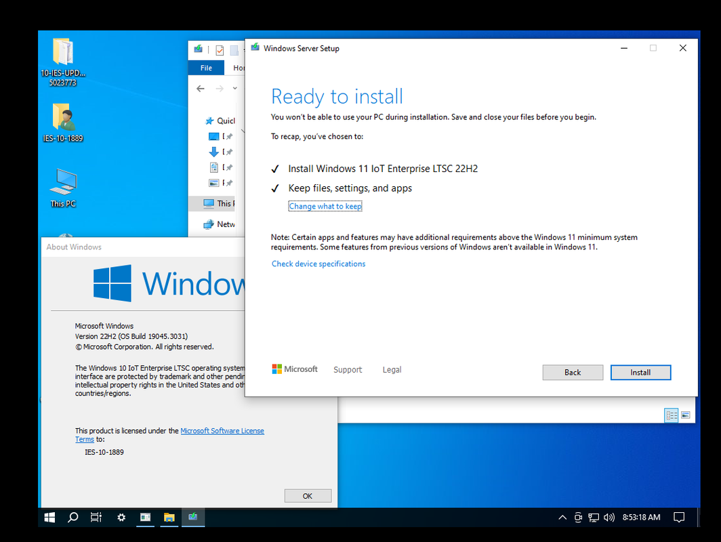Open the Start menu

pyautogui.click(x=49, y=518)
